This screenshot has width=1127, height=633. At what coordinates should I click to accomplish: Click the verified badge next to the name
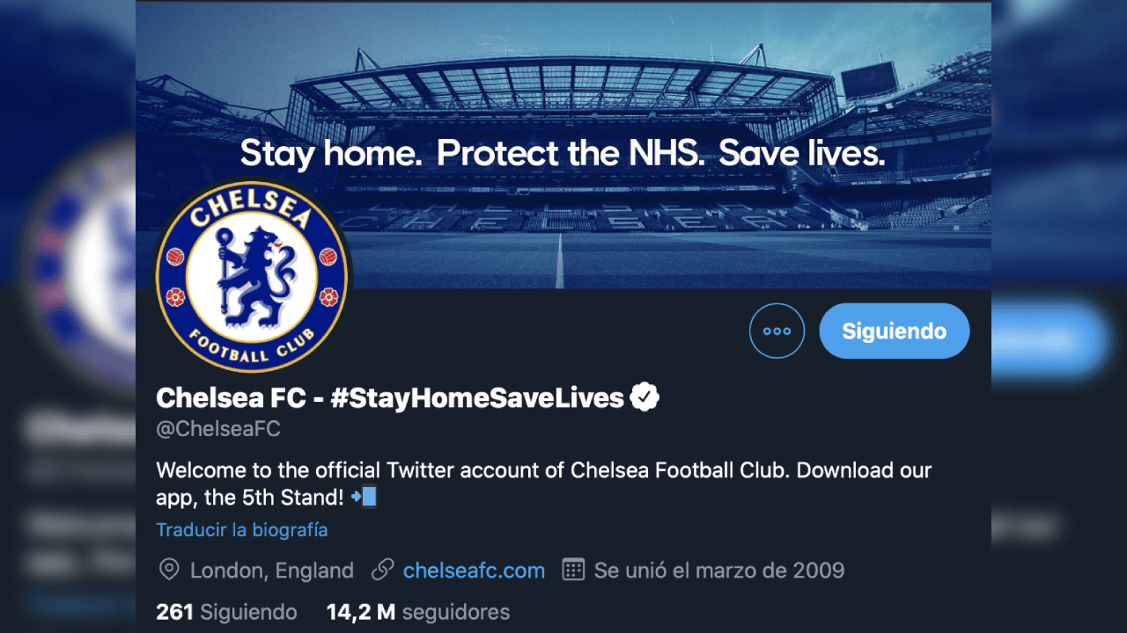pyautogui.click(x=644, y=397)
